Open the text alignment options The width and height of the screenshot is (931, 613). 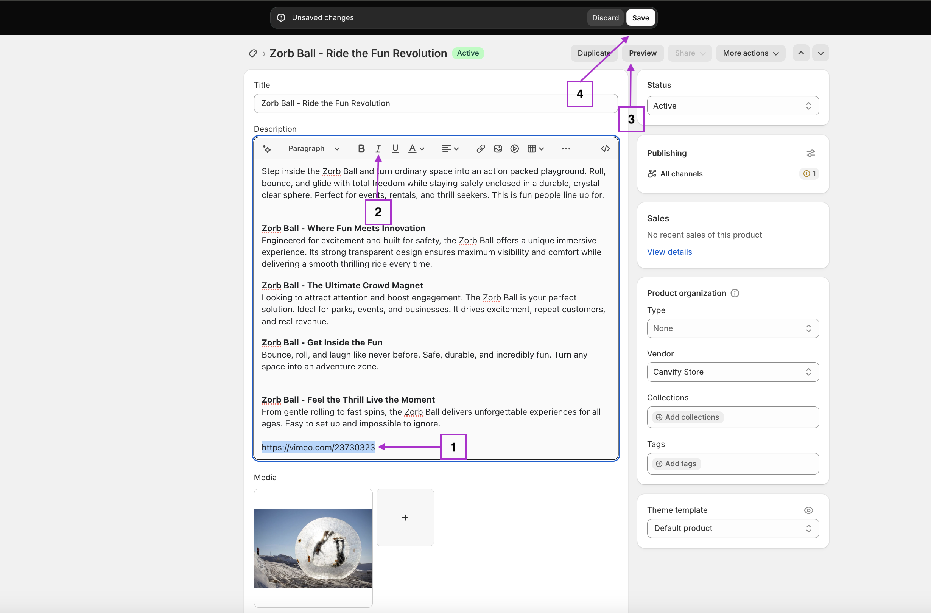(x=450, y=149)
